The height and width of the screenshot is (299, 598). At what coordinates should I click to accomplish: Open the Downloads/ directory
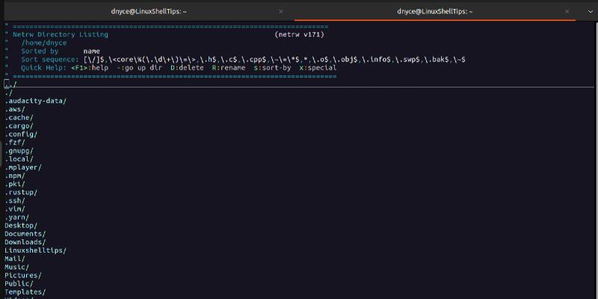pyautogui.click(x=25, y=242)
